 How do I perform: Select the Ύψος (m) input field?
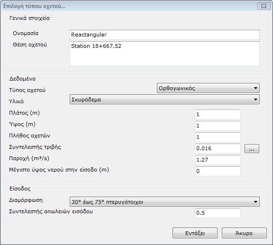(218, 126)
